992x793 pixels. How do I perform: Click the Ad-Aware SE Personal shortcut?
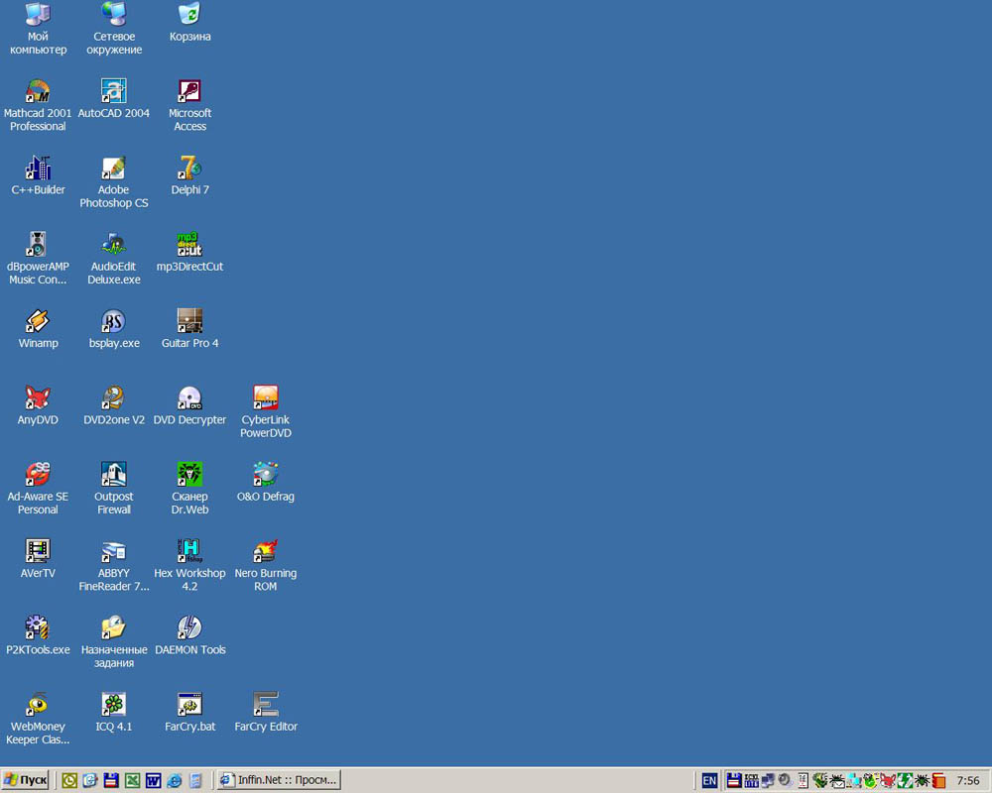tap(38, 489)
